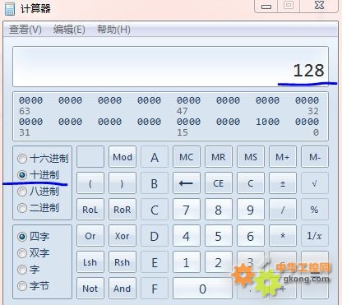Minimize the 计算器 window
342x305 pixels.
click(x=266, y=6)
